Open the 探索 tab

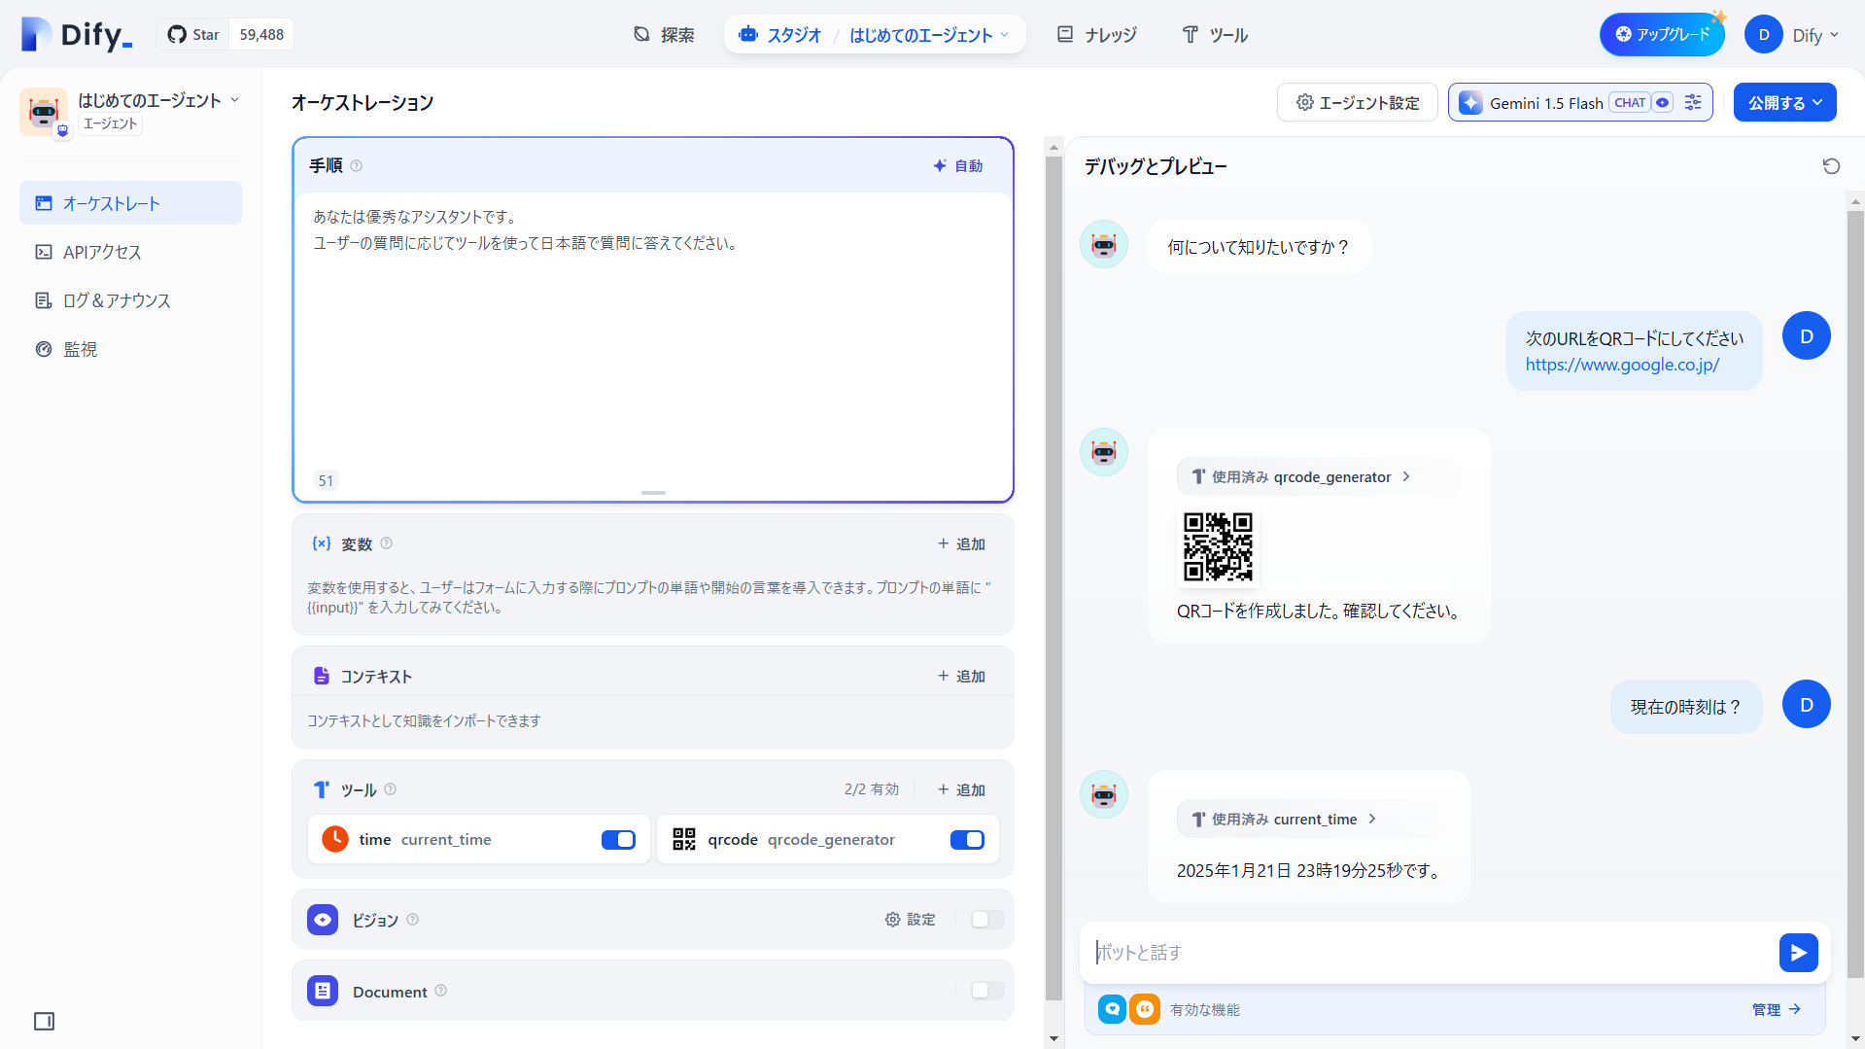click(x=664, y=35)
